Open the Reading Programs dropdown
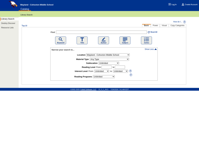199x159 pixels. click(104, 77)
